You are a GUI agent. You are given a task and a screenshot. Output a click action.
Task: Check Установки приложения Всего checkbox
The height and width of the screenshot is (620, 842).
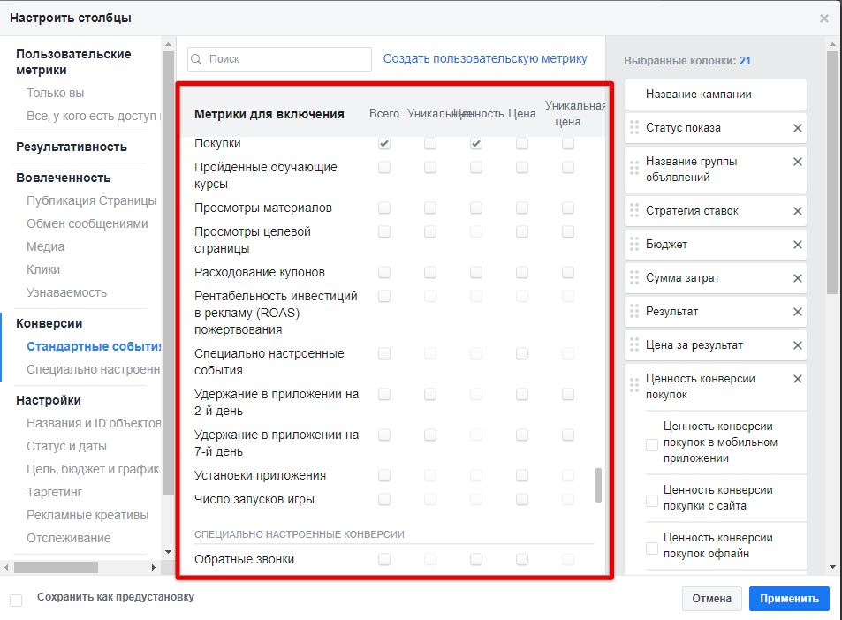[384, 475]
